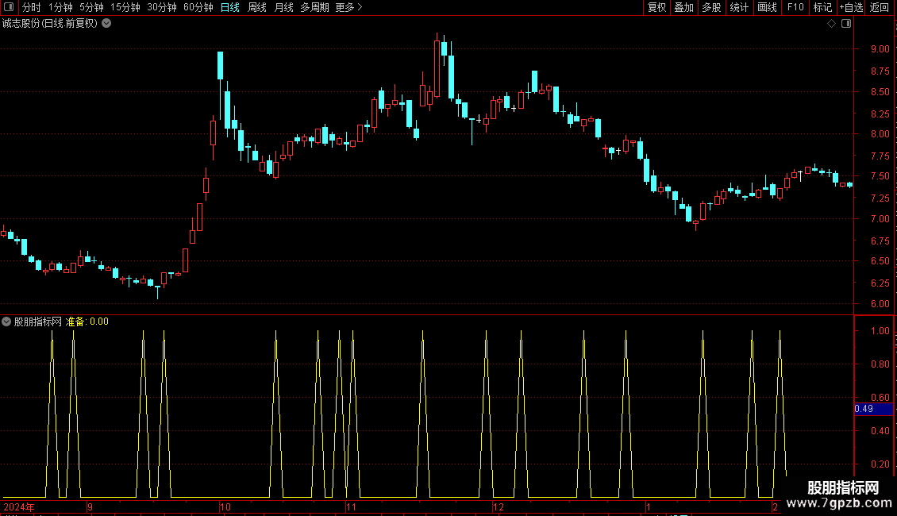Click the 股朋指标网 indicator name label
897x516 pixels.
pos(38,322)
